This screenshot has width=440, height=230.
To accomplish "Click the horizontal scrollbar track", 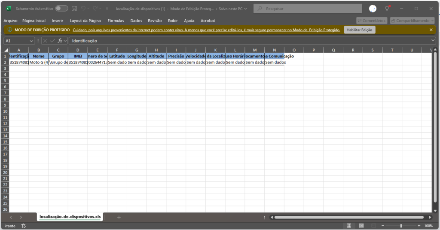I will coord(349,217).
